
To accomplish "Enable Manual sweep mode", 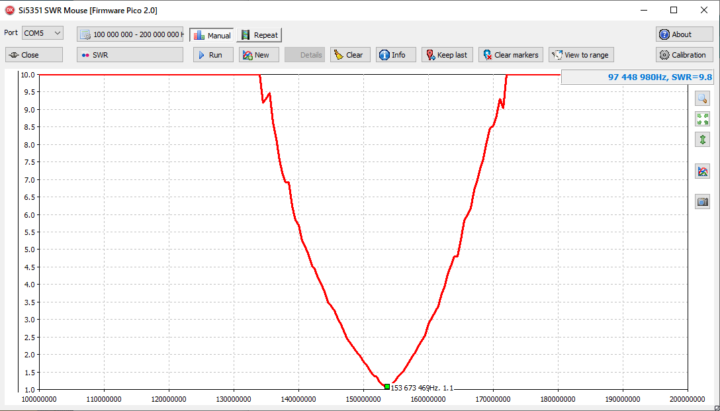I will (x=212, y=35).
